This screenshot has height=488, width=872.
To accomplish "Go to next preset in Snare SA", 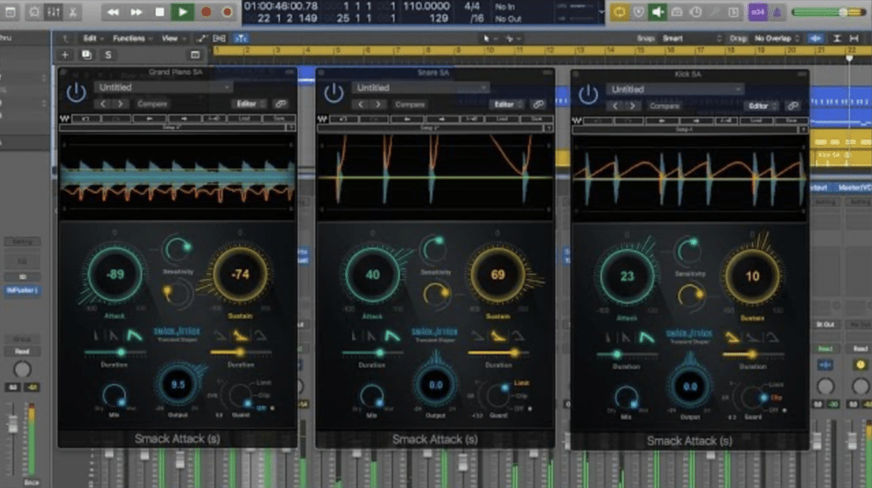I will pyautogui.click(x=378, y=104).
